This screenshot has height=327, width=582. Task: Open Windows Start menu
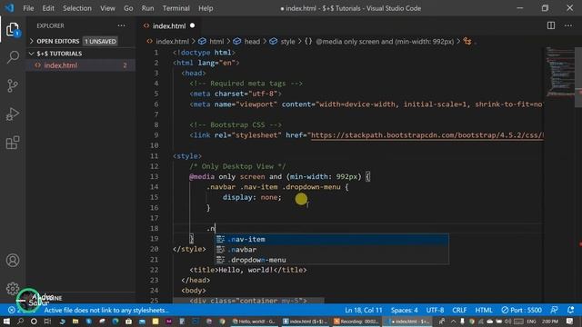pyautogui.click(x=6, y=321)
